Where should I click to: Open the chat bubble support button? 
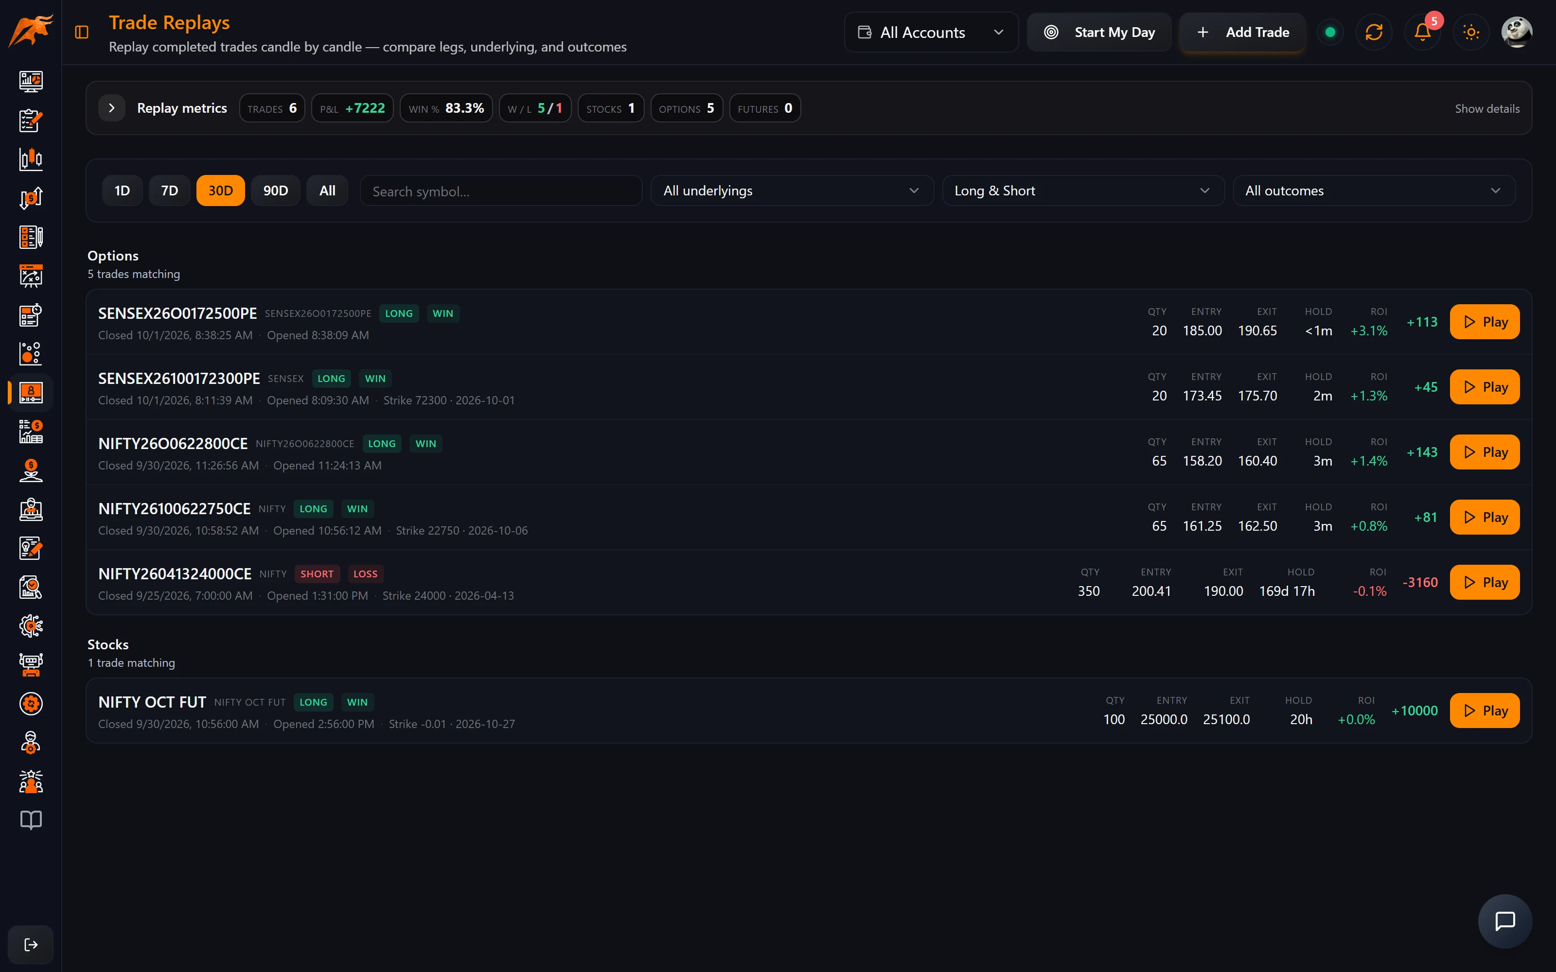(1505, 920)
